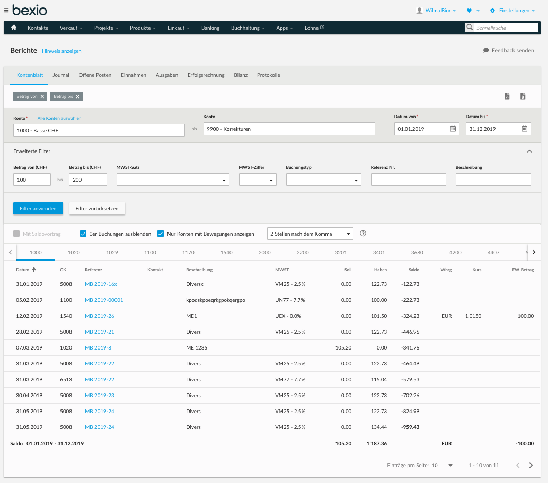
Task: Switch to the Offene Posten tab
Action: (95, 75)
